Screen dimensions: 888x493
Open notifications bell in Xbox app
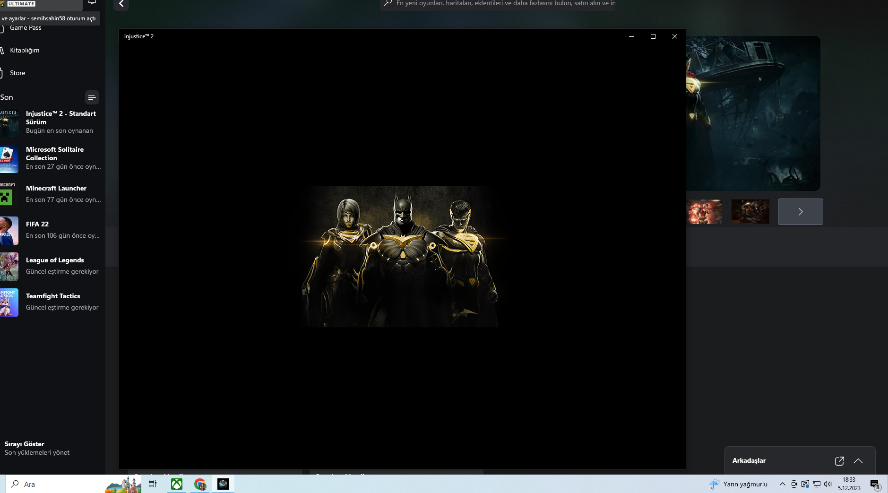92,2
